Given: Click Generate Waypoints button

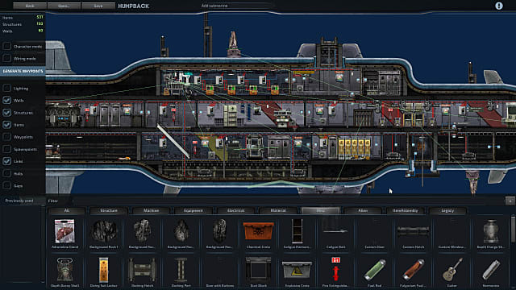Looking at the screenshot, I should (23, 71).
